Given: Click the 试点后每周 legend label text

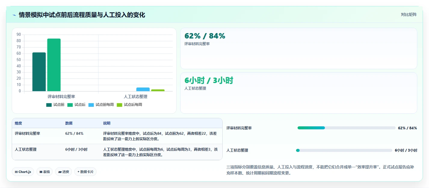Looking at the screenshot, I should [133, 105].
